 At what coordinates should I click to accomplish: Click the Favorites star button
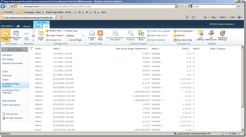tap(7, 12)
